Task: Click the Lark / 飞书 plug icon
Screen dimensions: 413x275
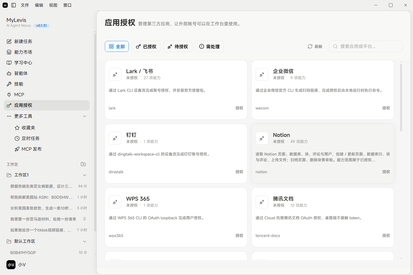Action: pos(115,74)
